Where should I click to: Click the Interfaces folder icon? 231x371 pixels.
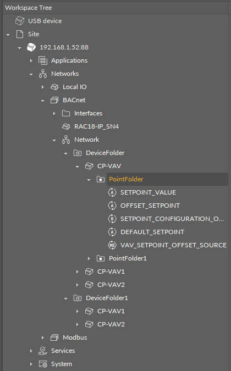tap(66, 113)
